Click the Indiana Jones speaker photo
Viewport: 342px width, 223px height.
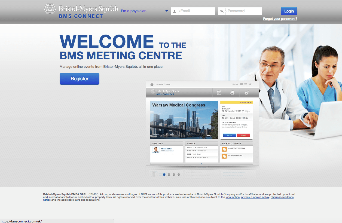pyautogui.click(x=155, y=150)
